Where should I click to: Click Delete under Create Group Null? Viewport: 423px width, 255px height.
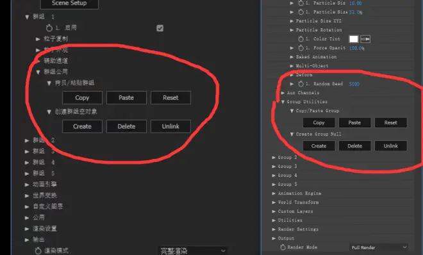(354, 146)
